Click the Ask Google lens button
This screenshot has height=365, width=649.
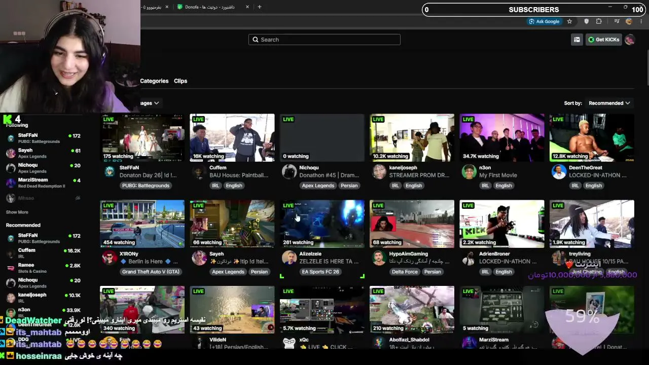point(544,21)
